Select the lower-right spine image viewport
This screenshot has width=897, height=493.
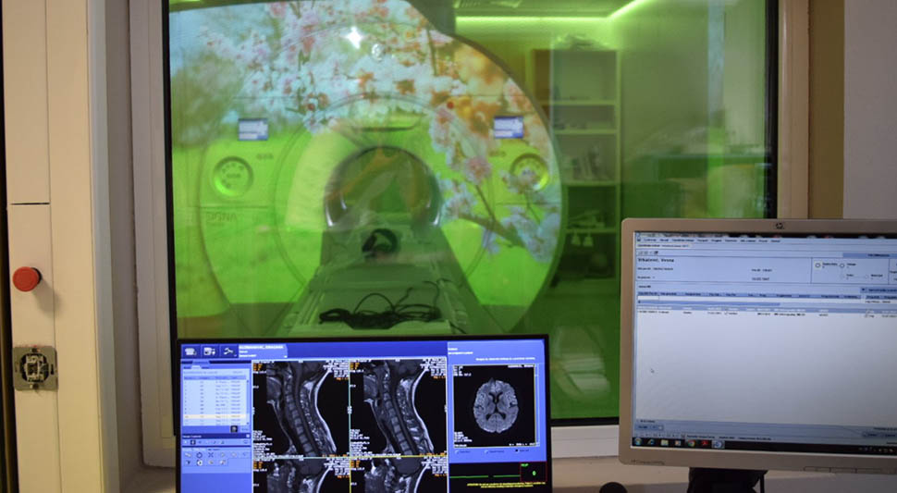399,475
